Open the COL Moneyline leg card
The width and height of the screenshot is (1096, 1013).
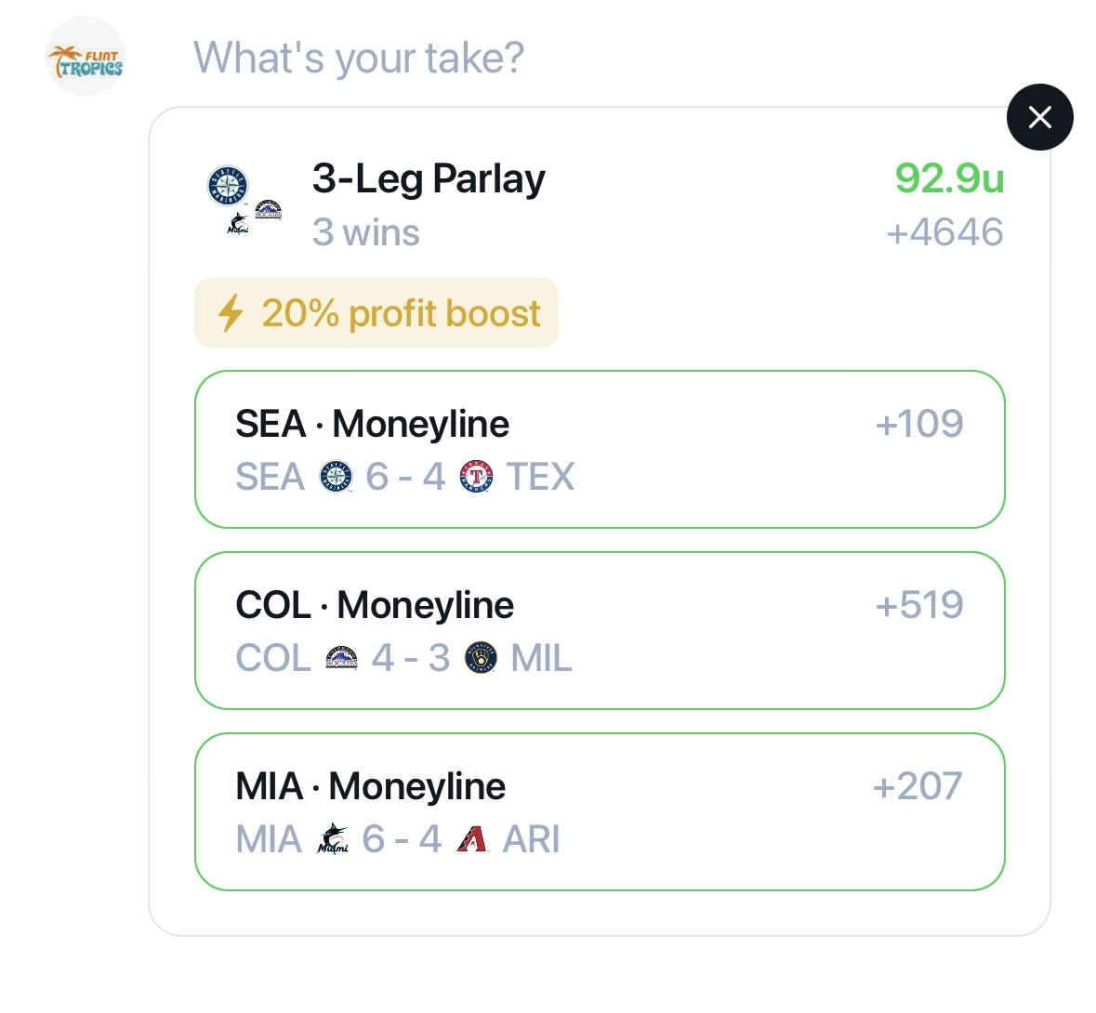600,630
